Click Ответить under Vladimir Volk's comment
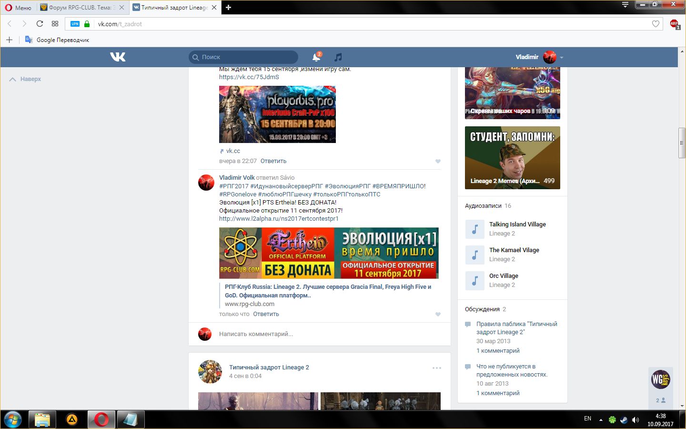686x429 pixels. (x=266, y=314)
